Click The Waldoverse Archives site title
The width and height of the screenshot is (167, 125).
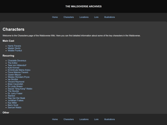[83, 6]
